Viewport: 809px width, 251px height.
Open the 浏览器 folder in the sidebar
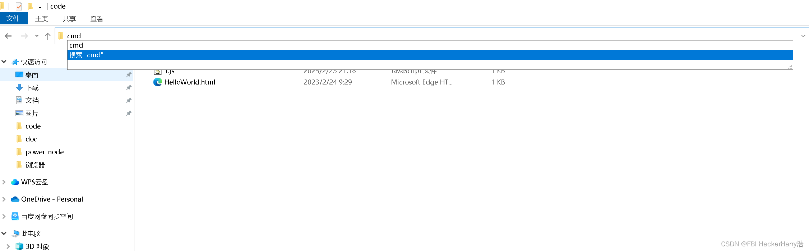tap(35, 165)
